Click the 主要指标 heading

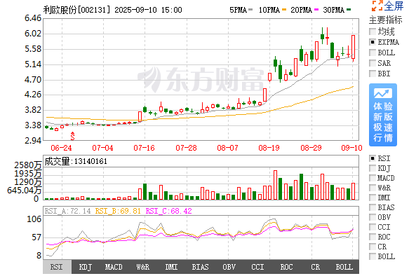tap(385, 20)
